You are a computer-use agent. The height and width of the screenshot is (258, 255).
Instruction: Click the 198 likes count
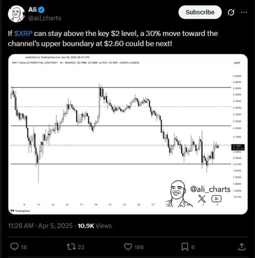click(x=139, y=247)
